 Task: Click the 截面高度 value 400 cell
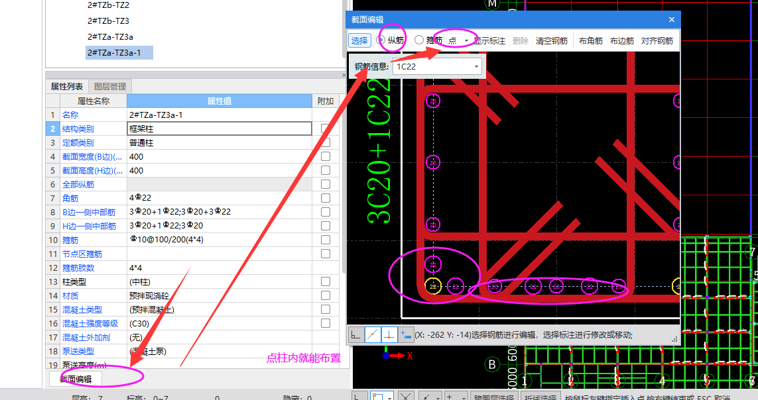tap(220, 170)
